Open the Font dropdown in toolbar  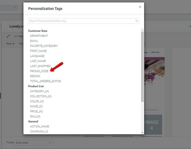coord(10,44)
